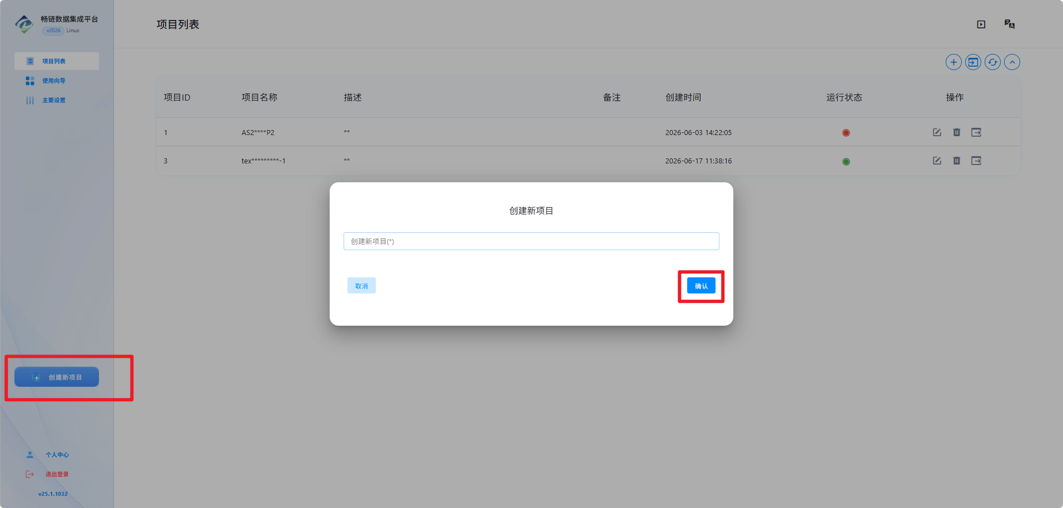The width and height of the screenshot is (1063, 508).
Task: Refresh the project list with circular arrows
Action: pos(992,62)
